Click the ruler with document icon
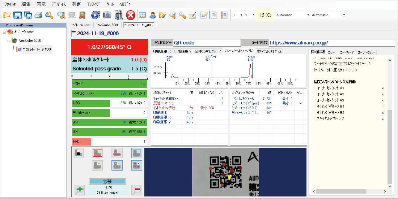398x199 pixels. (224, 15)
